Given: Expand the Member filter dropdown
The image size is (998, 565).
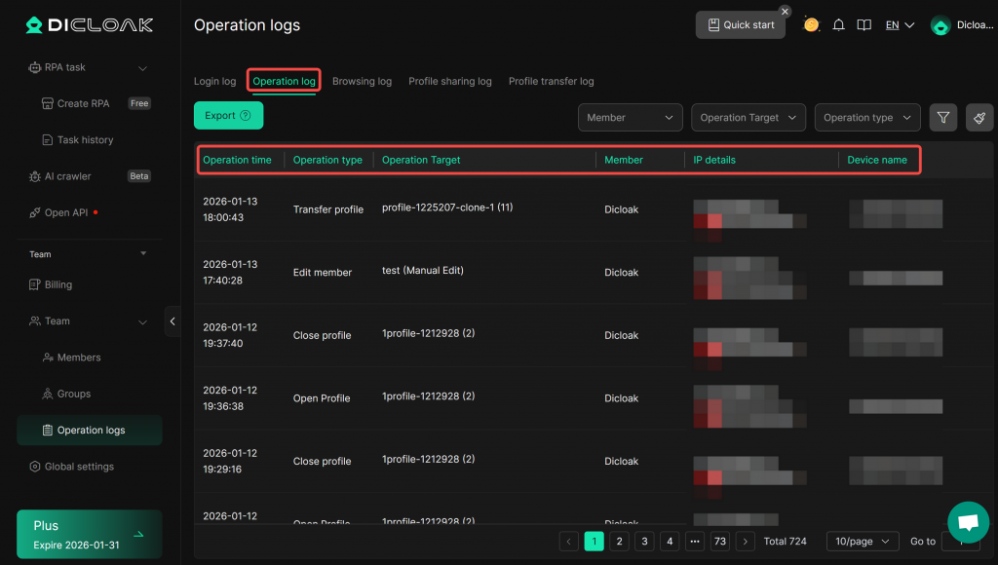Looking at the screenshot, I should [630, 118].
